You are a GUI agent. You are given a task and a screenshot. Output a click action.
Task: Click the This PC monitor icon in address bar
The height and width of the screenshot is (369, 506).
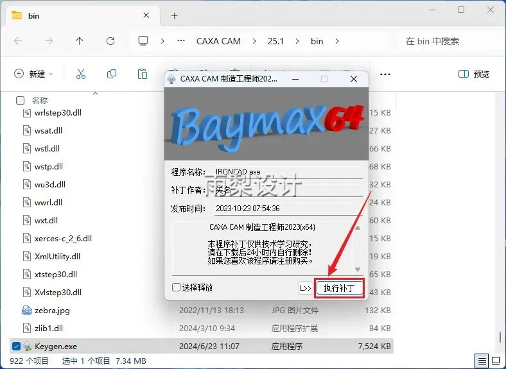coord(143,40)
